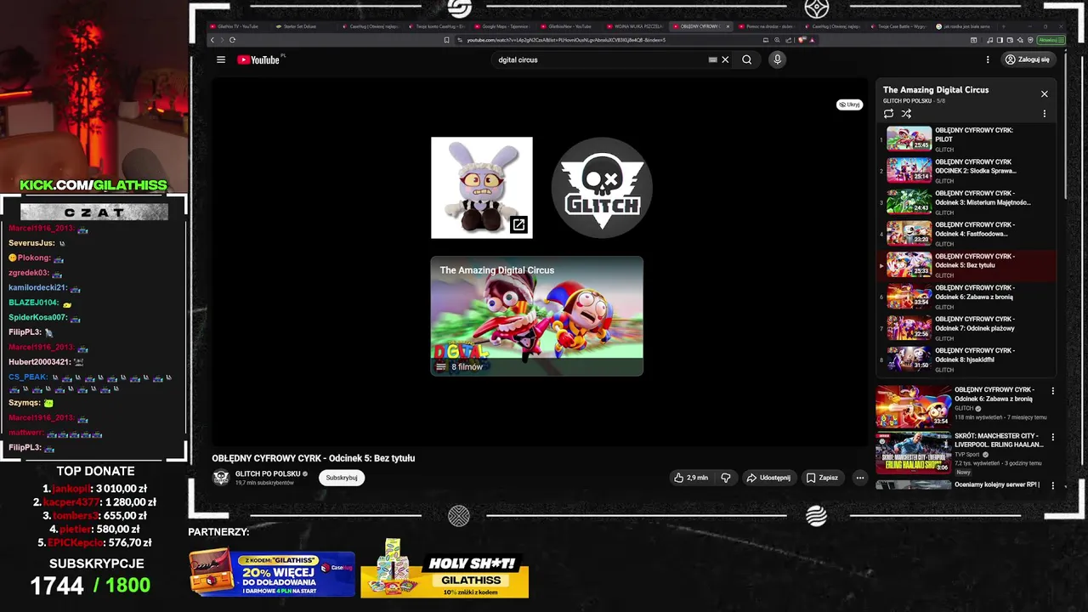Hide end cards with the Ukryj button
The image size is (1088, 612).
(849, 105)
